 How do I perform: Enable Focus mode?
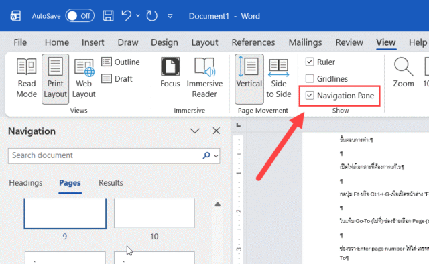[170, 73]
